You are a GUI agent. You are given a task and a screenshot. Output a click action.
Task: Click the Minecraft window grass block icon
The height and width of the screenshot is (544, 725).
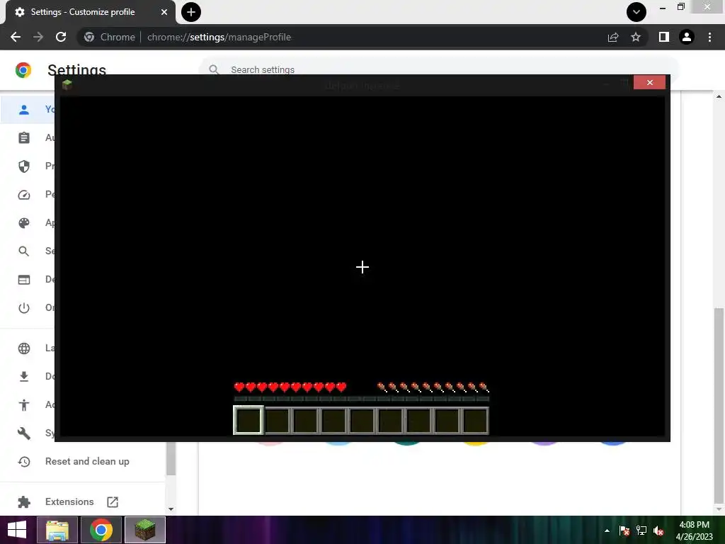click(x=67, y=84)
